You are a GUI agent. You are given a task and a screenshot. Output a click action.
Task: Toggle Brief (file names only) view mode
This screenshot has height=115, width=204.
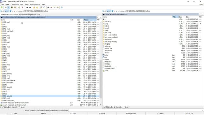point(6,8)
